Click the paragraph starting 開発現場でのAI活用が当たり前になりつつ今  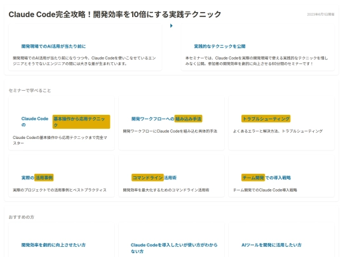pyautogui.click(x=84, y=61)
